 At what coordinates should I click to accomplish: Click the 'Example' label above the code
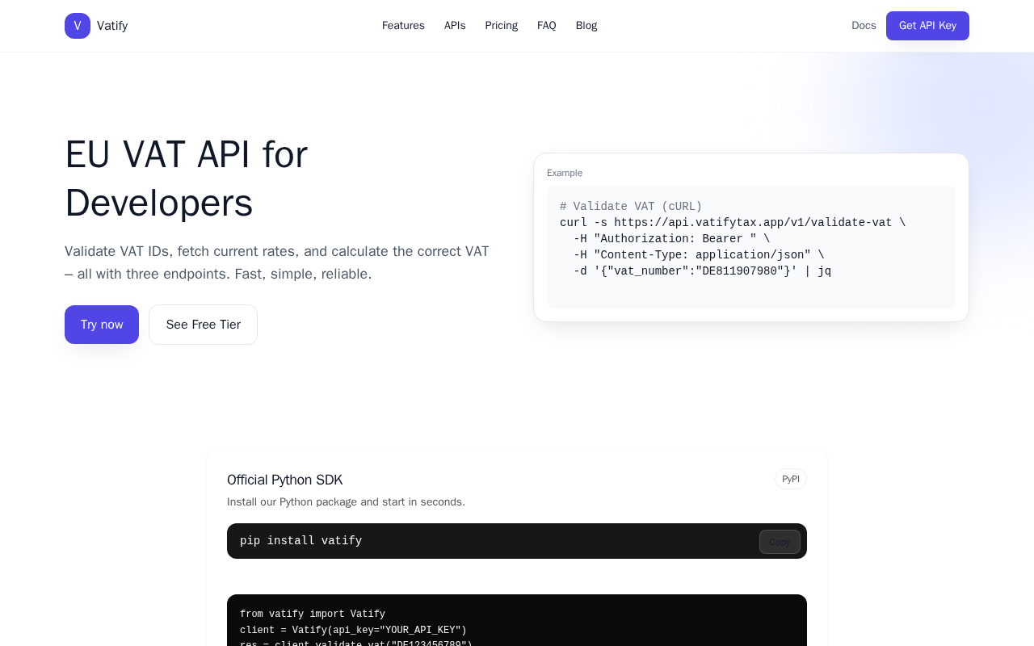565,173
